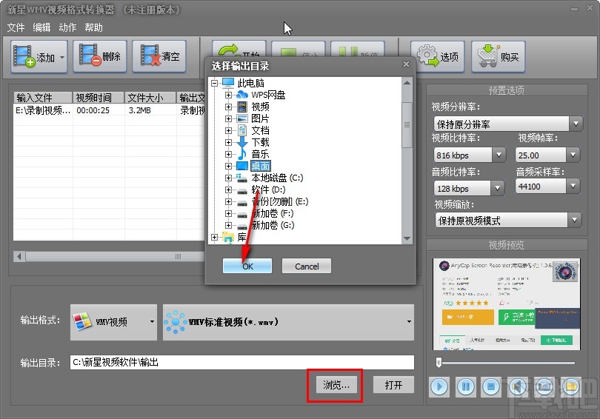Open the 添加 button dropdown arrow

pyautogui.click(x=62, y=57)
